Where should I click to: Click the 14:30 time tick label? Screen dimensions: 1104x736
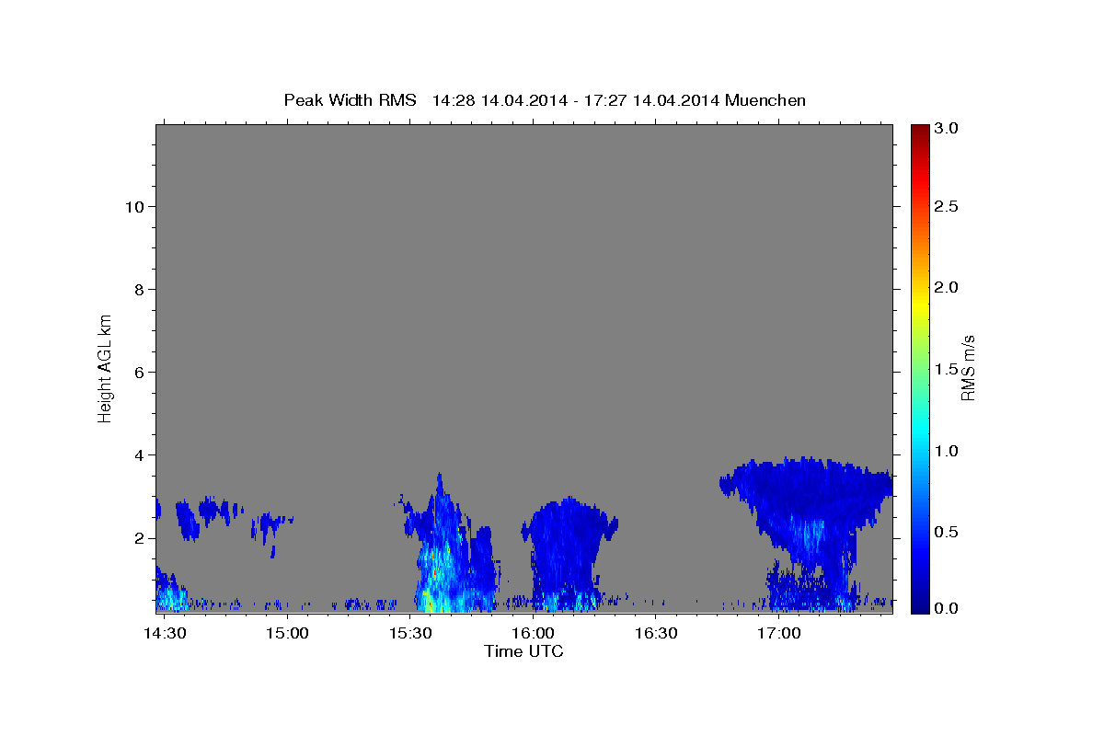pos(165,634)
